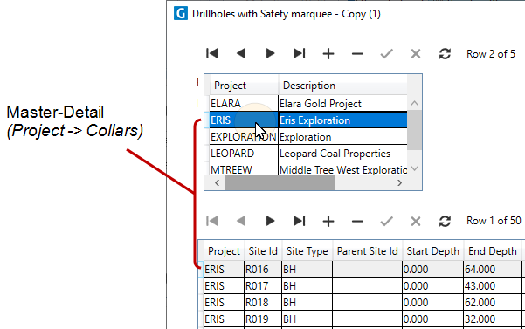
Task: Go to next record in Collars navigator
Action: 270,221
